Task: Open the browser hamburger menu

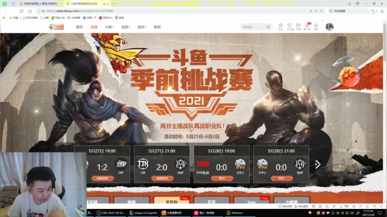Action: [x=382, y=11]
